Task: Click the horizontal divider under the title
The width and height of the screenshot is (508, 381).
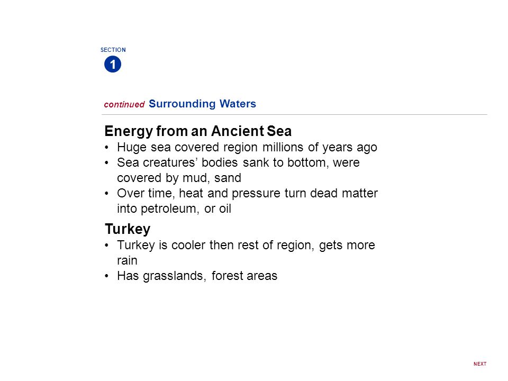Action: pos(294,114)
